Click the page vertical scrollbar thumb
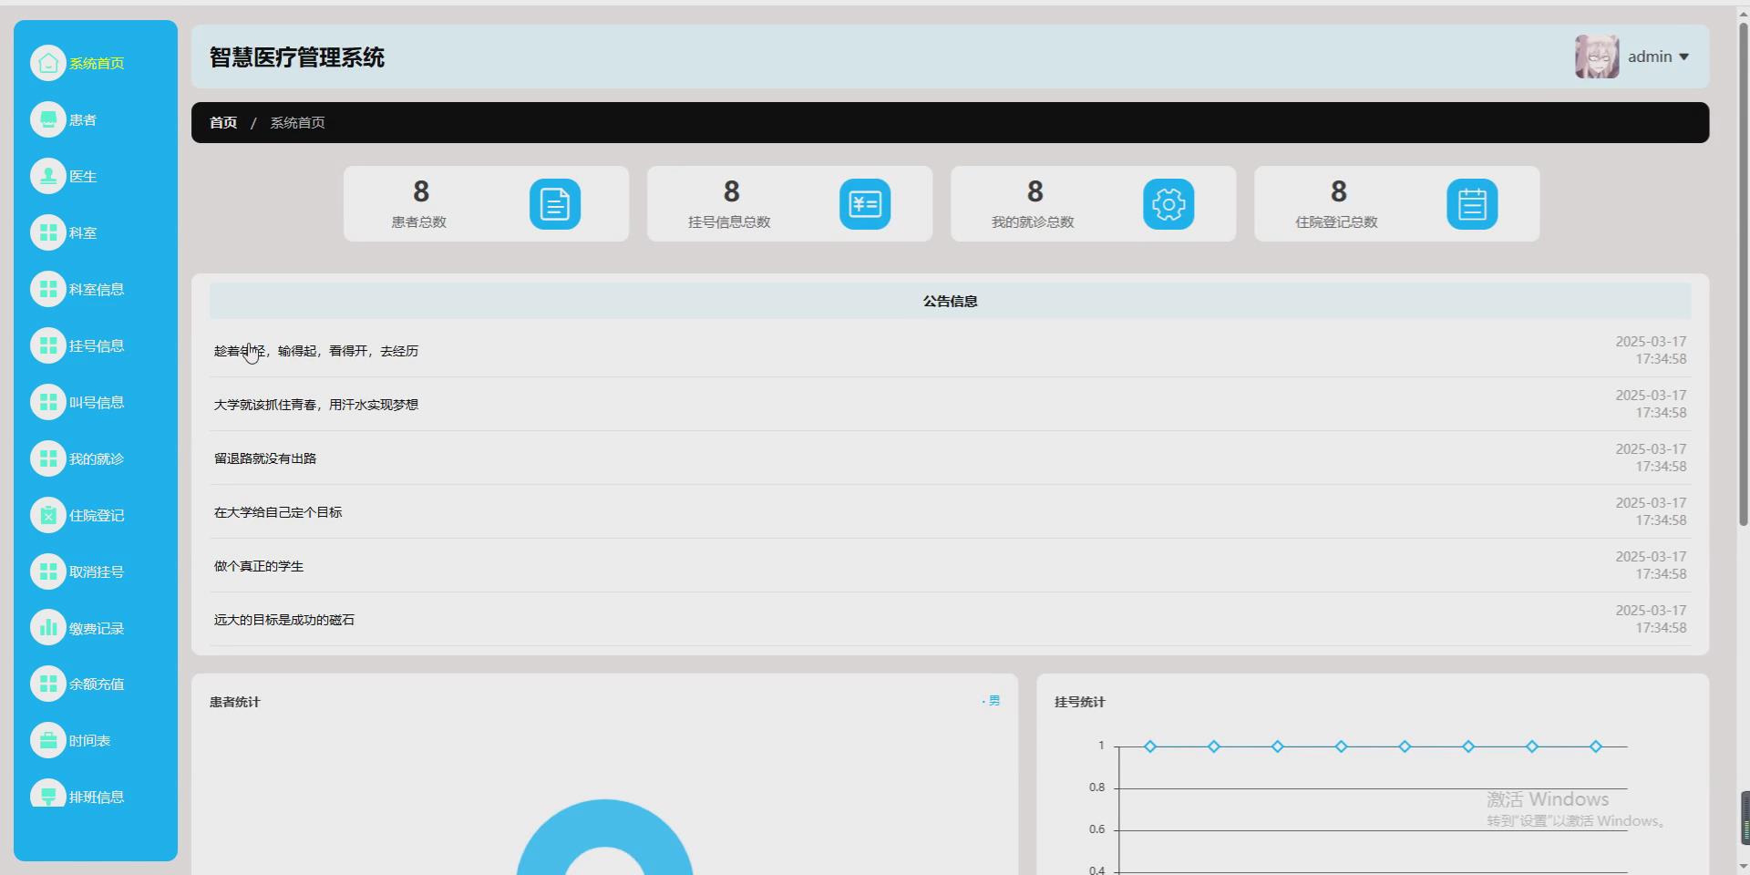1750x875 pixels. (x=1744, y=273)
